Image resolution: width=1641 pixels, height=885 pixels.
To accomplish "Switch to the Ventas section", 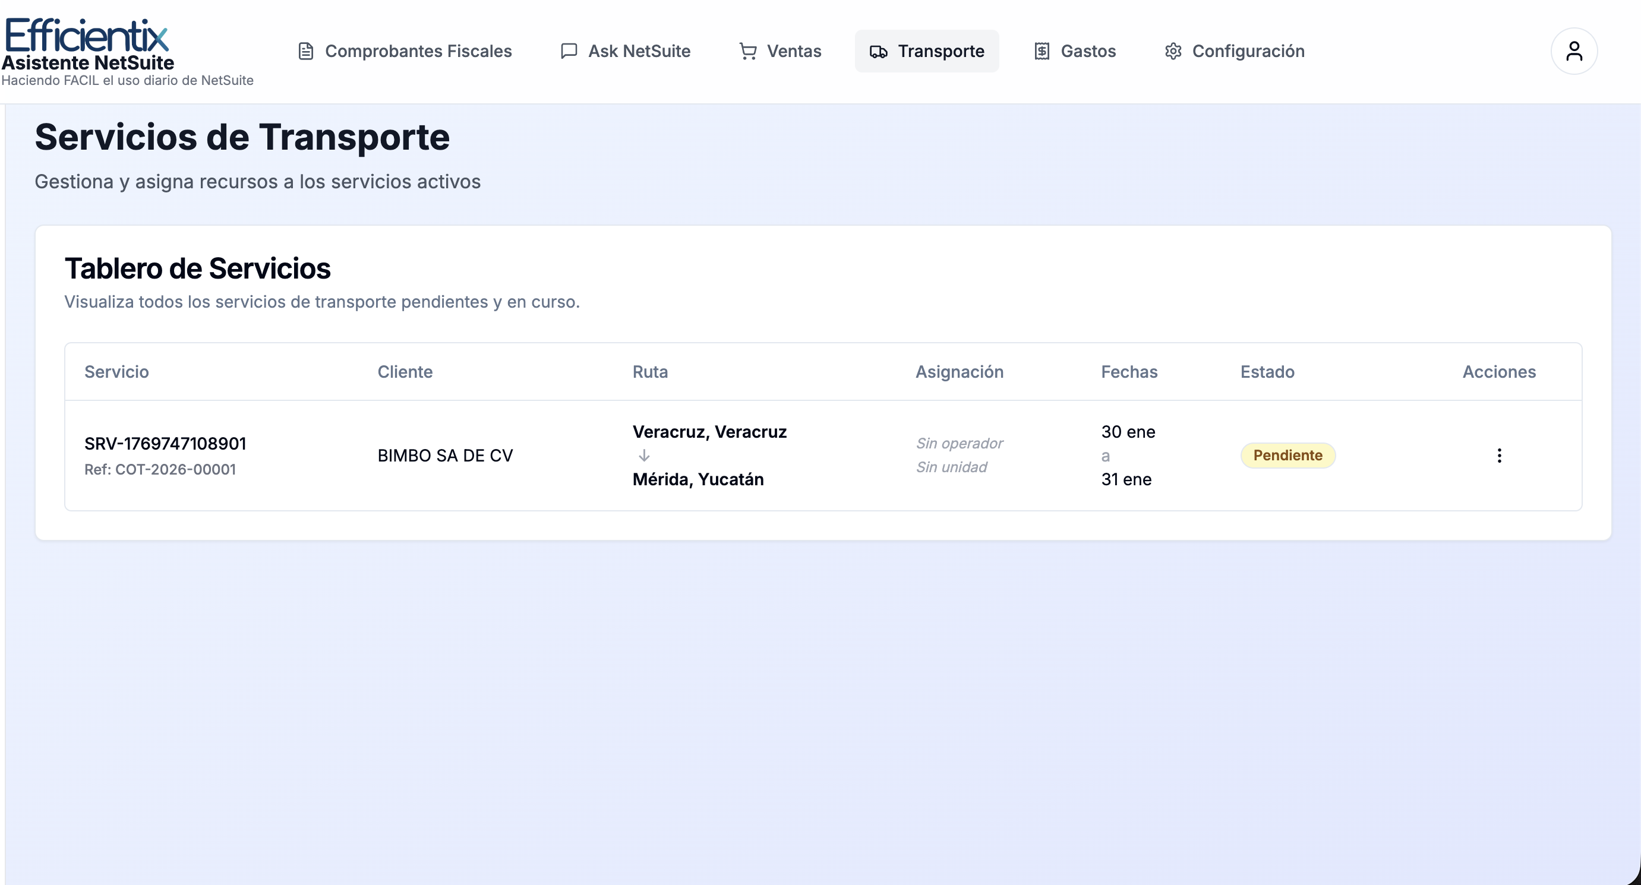I will click(780, 51).
